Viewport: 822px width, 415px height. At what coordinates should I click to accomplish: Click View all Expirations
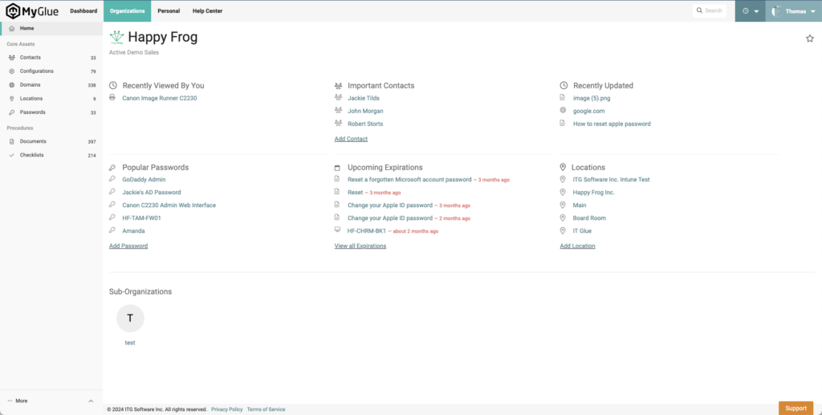(x=360, y=246)
